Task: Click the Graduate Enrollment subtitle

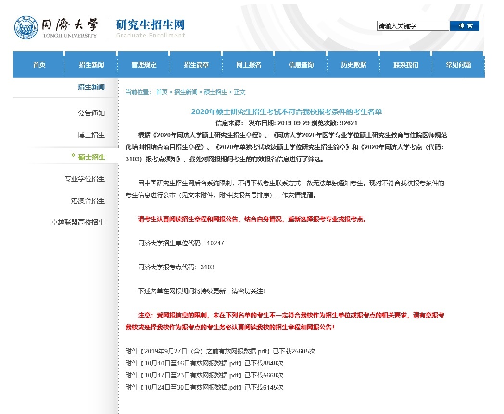Action: 151,36
